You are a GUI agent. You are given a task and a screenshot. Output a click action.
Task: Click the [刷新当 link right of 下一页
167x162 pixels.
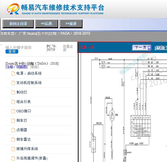coord(161,48)
